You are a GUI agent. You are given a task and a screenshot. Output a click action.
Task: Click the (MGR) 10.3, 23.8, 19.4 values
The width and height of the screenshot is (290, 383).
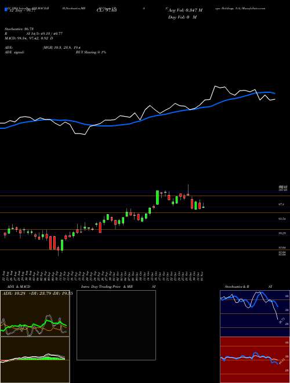pyautogui.click(x=61, y=48)
